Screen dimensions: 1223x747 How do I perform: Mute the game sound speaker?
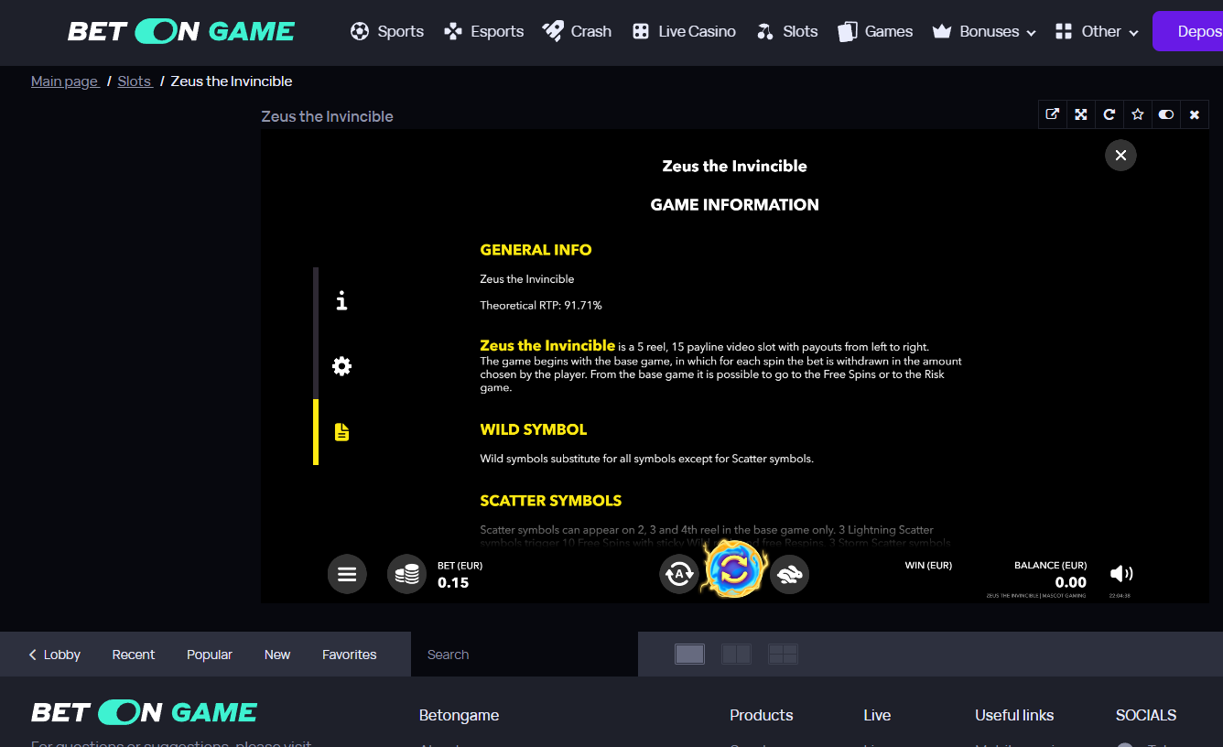coord(1120,574)
